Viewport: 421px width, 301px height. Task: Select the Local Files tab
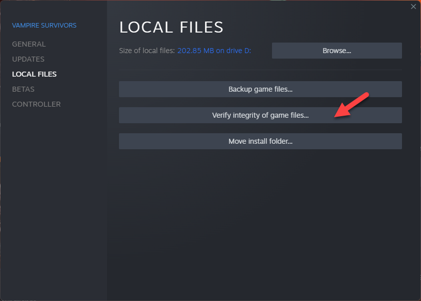[34, 74]
